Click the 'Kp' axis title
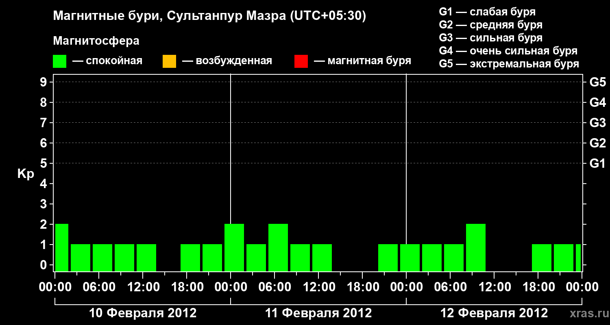Viewport: 610px width, 325px height. pos(26,174)
